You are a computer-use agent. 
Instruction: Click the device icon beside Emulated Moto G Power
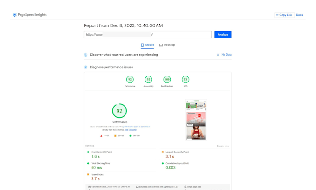pyautogui.click(x=137, y=187)
